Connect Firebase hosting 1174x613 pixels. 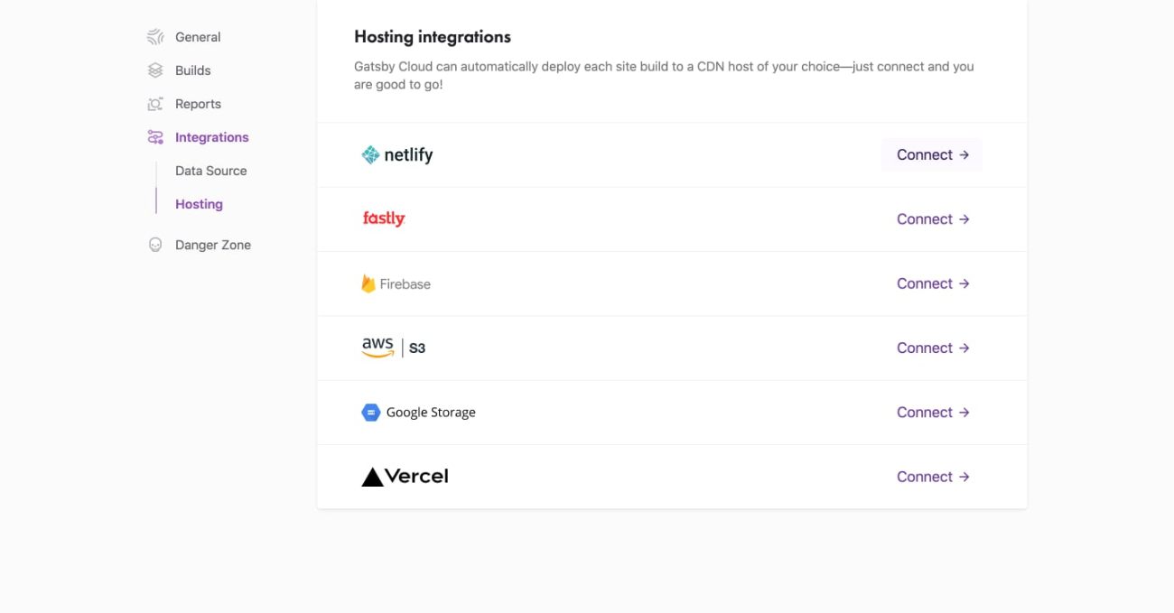click(933, 283)
